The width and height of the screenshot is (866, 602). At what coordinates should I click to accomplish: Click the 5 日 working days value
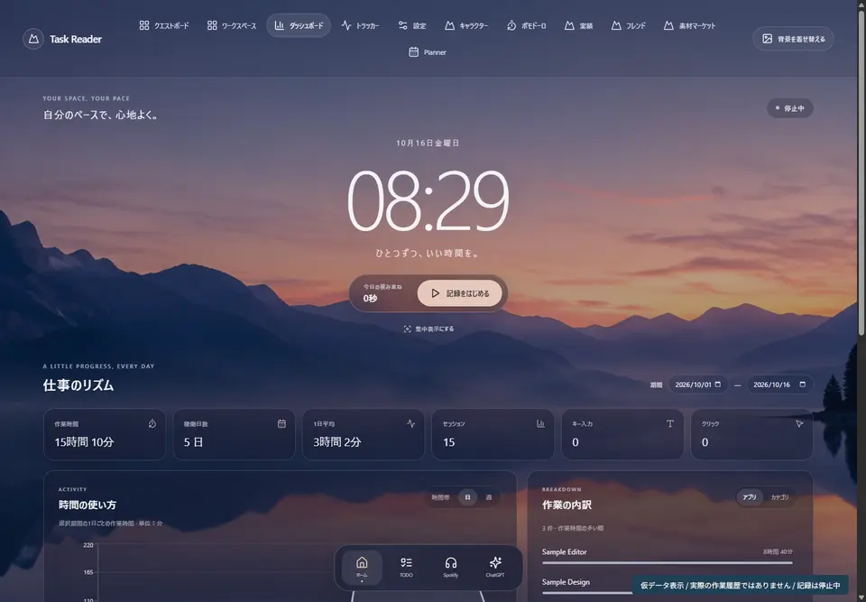[193, 442]
